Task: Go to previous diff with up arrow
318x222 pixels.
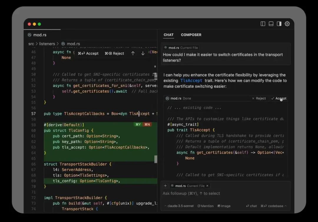Action: click(133, 53)
